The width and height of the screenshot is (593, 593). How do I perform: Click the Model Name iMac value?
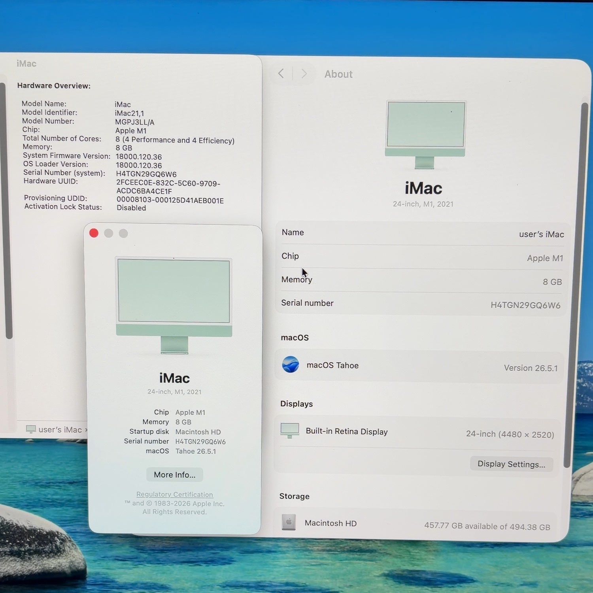pos(123,105)
